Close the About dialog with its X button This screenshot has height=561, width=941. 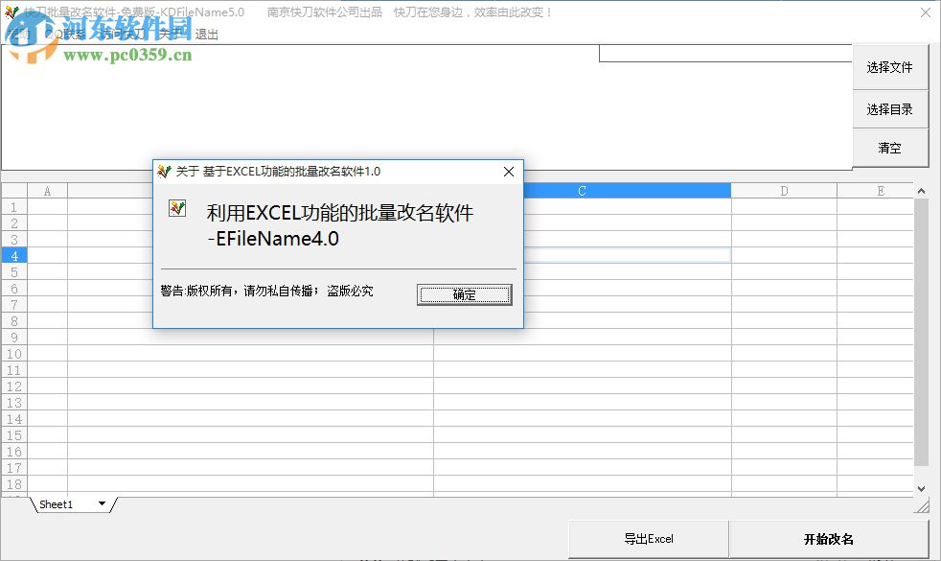(509, 172)
